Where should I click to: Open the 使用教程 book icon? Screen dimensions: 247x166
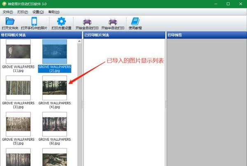click(135, 21)
